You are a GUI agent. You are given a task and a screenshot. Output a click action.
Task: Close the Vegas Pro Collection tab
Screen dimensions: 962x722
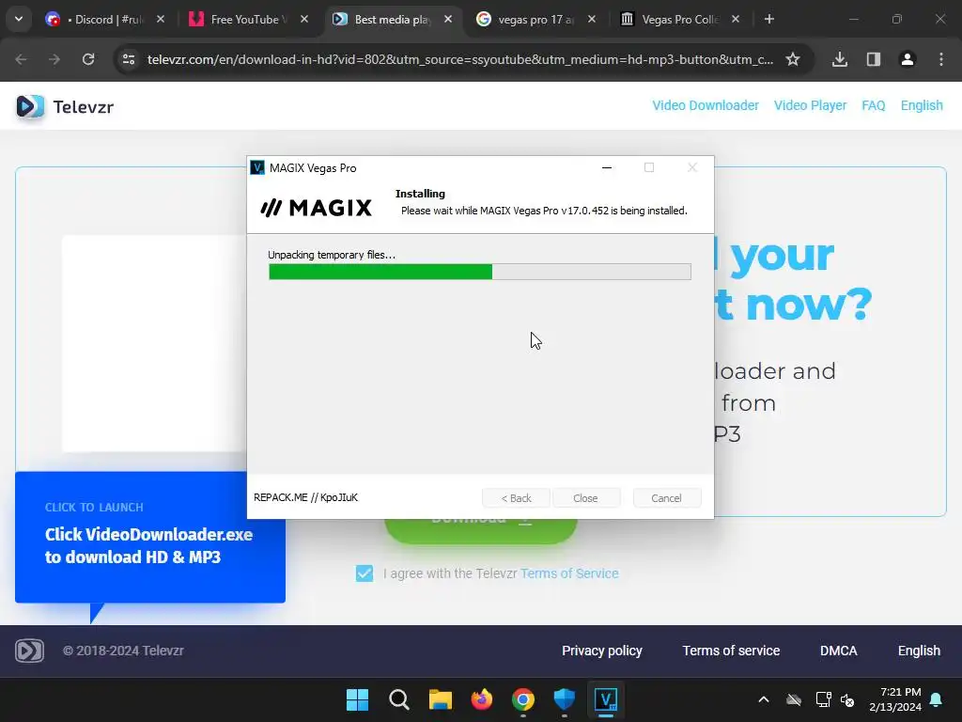click(735, 19)
